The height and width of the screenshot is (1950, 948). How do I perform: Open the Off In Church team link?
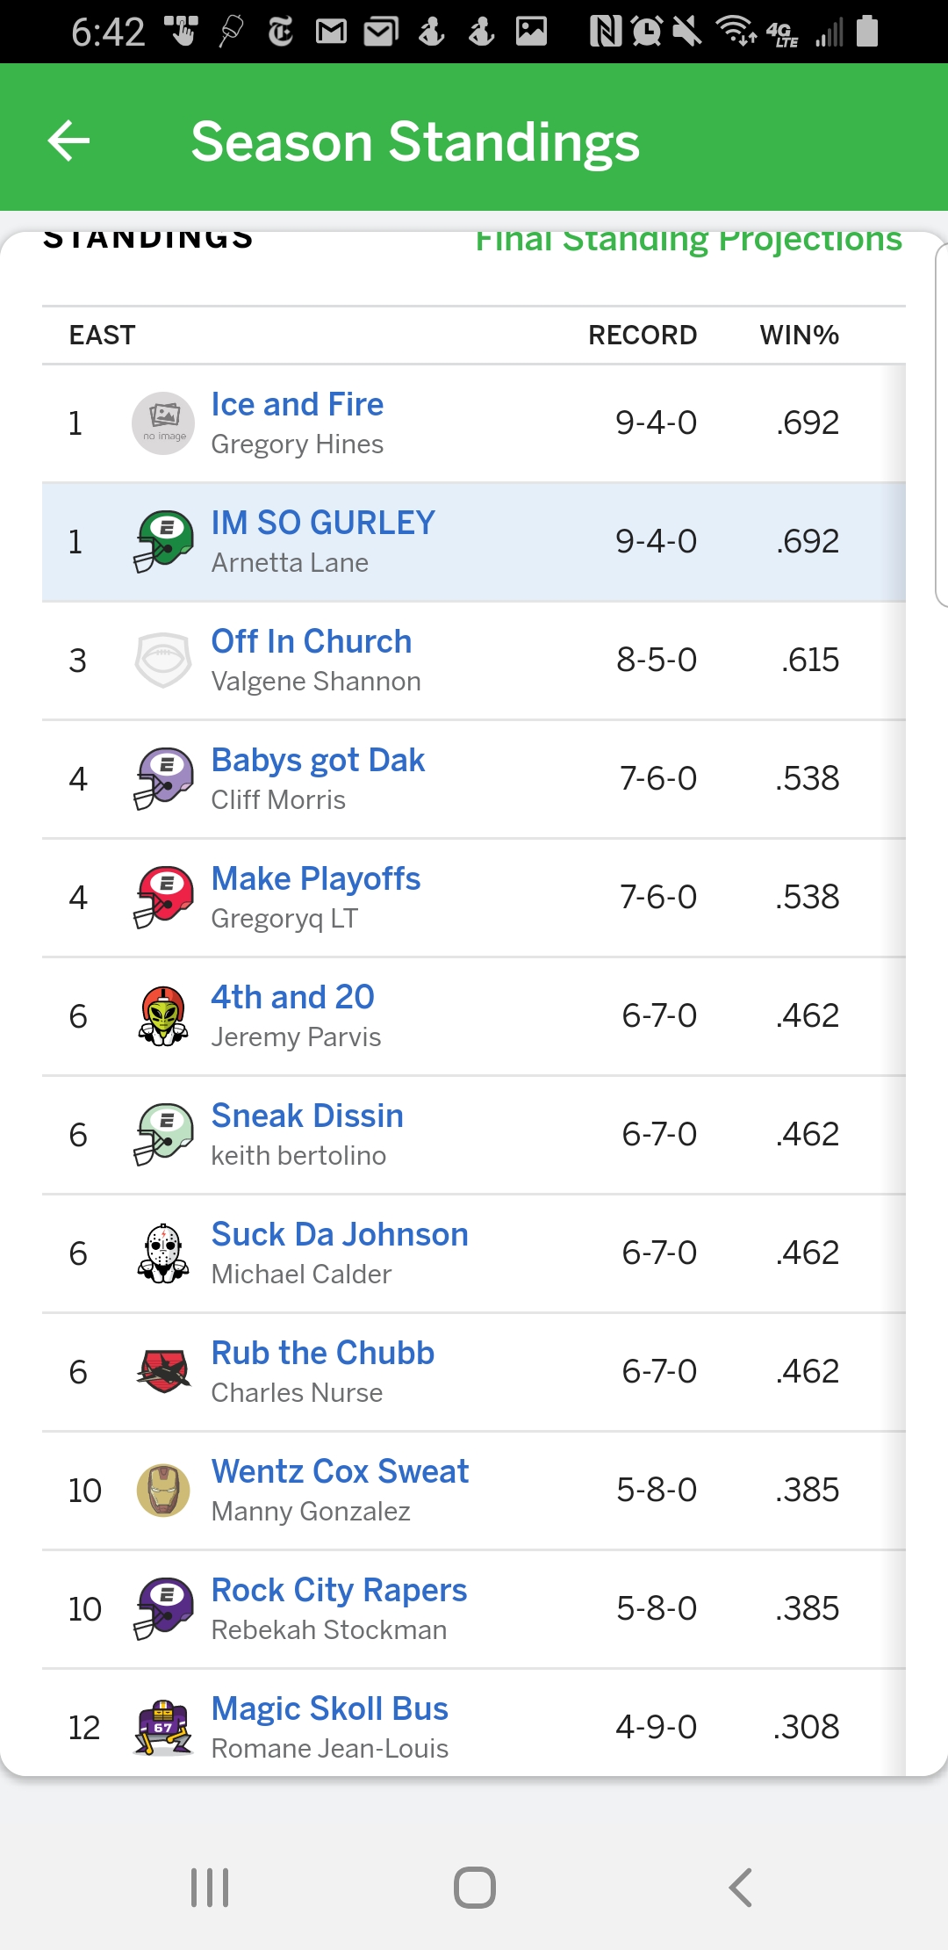tap(311, 642)
